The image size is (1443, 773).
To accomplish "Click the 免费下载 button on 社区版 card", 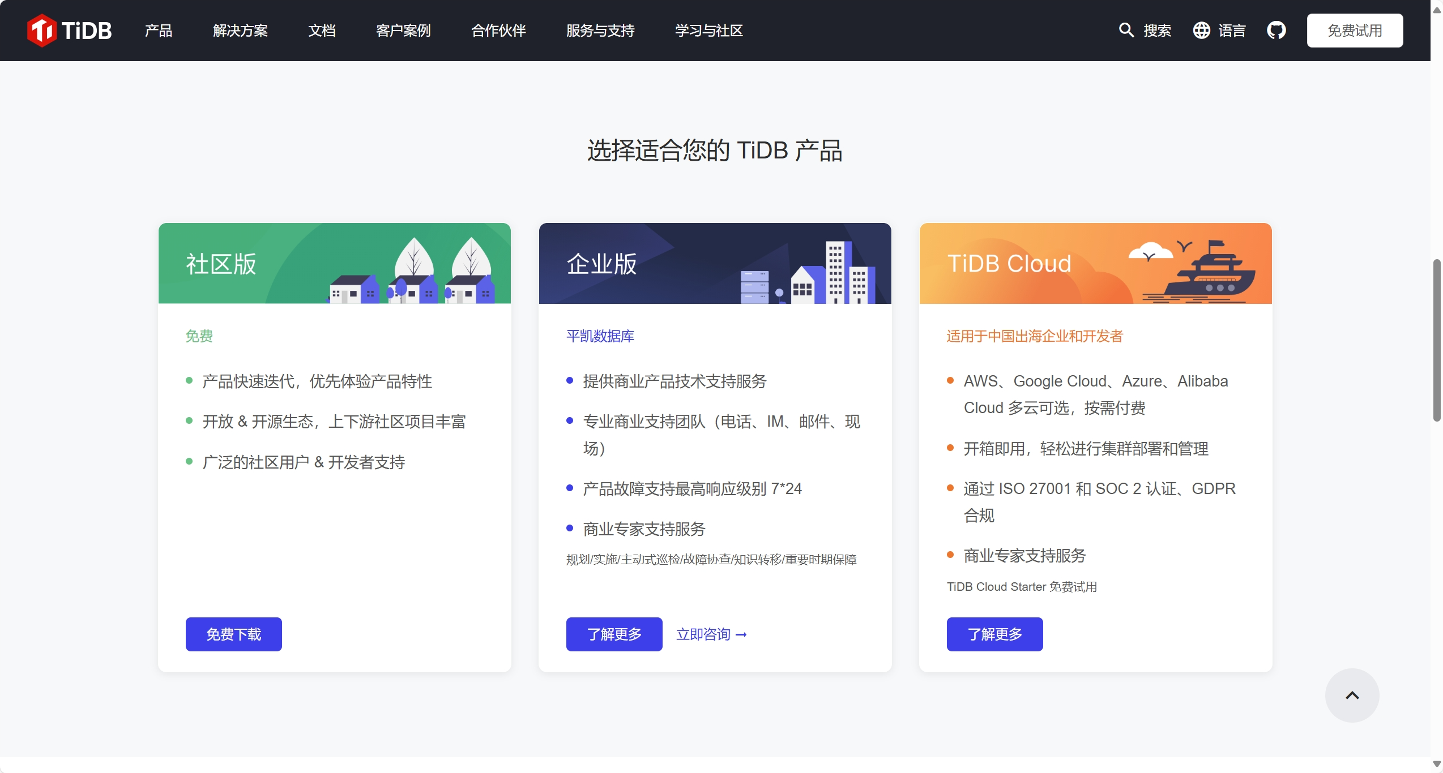I will pyautogui.click(x=233, y=634).
